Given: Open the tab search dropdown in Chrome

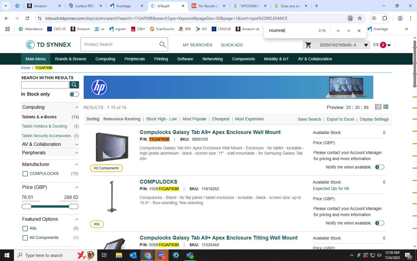Looking at the screenshot, I should click(6, 6).
